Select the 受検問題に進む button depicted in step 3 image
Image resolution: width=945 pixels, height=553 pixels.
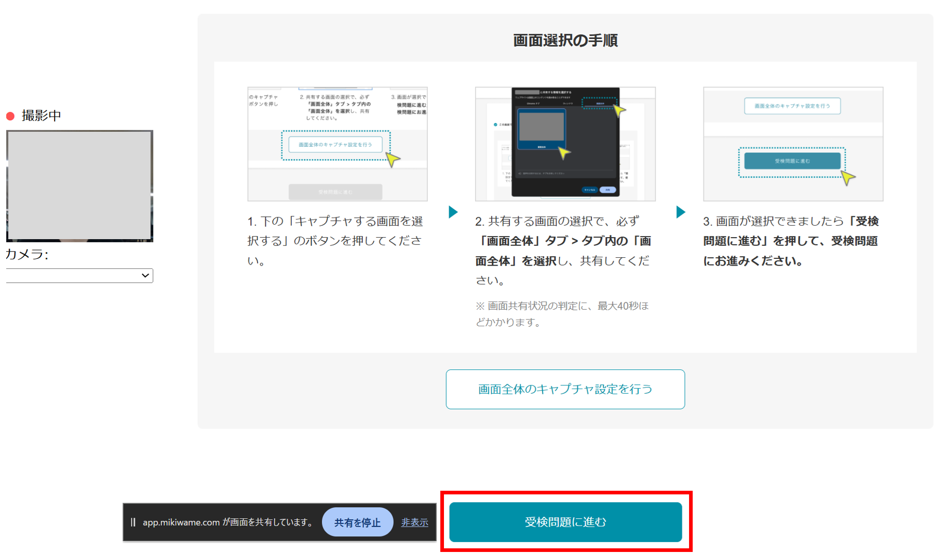coord(793,161)
